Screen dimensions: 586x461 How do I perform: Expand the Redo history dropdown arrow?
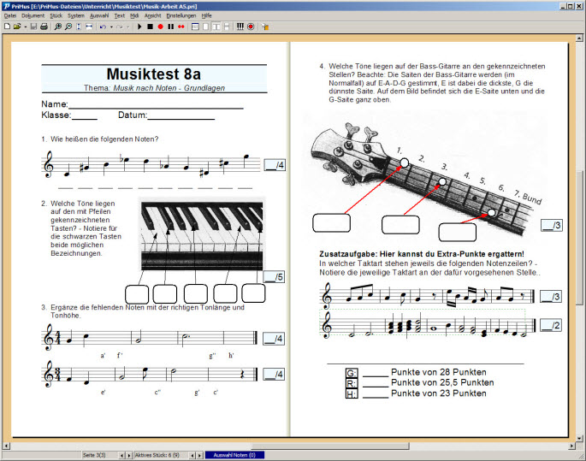point(128,27)
